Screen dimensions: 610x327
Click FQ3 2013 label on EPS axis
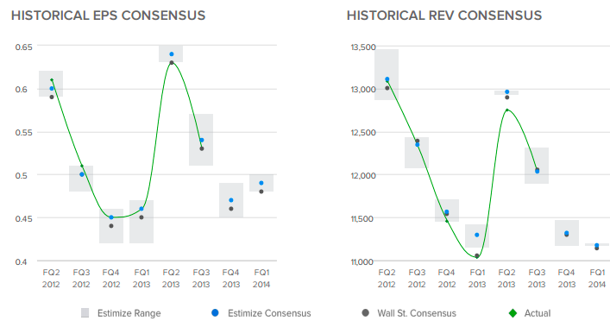pyautogui.click(x=201, y=279)
